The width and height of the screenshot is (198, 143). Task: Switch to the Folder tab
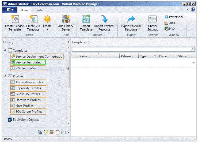click(x=40, y=10)
